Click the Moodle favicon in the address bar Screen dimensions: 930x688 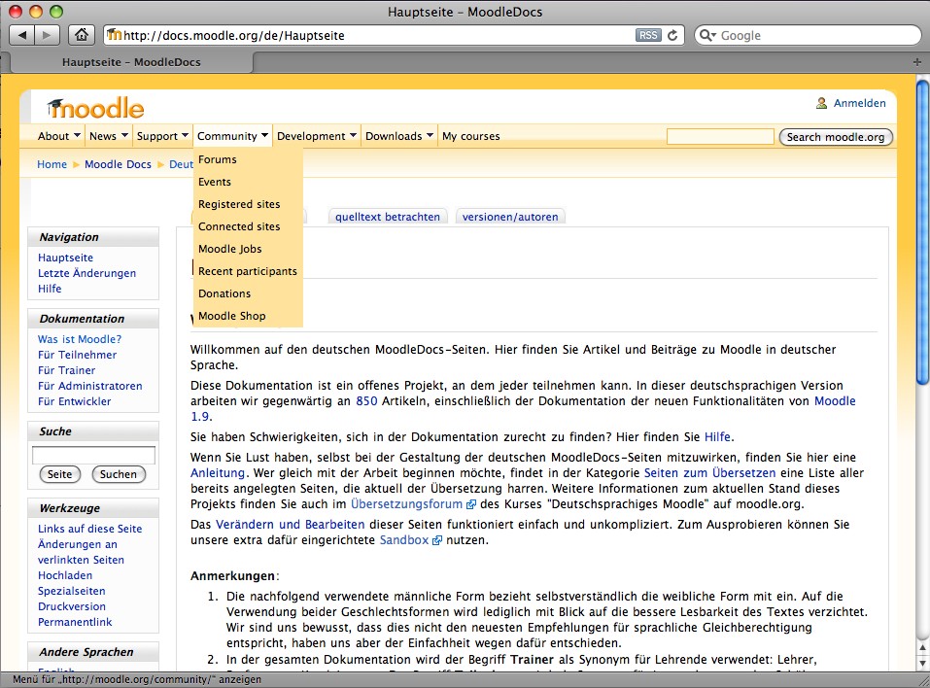pyautogui.click(x=114, y=35)
